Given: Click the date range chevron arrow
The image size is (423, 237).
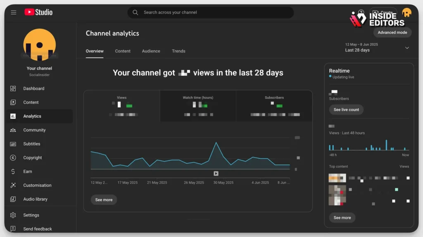Looking at the screenshot, I should pos(407,48).
